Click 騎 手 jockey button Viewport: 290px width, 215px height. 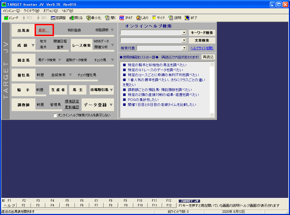click(x=24, y=90)
